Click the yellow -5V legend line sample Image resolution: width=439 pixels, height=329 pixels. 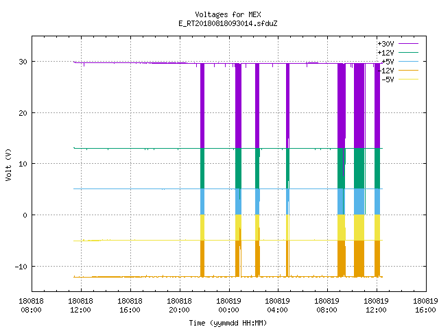pyautogui.click(x=408, y=80)
